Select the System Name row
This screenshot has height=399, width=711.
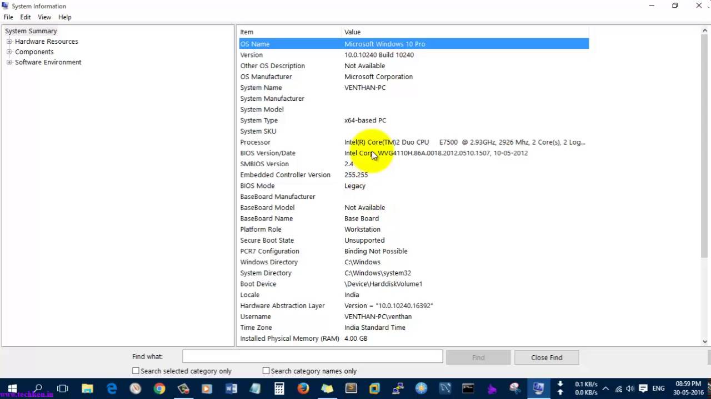click(414, 88)
